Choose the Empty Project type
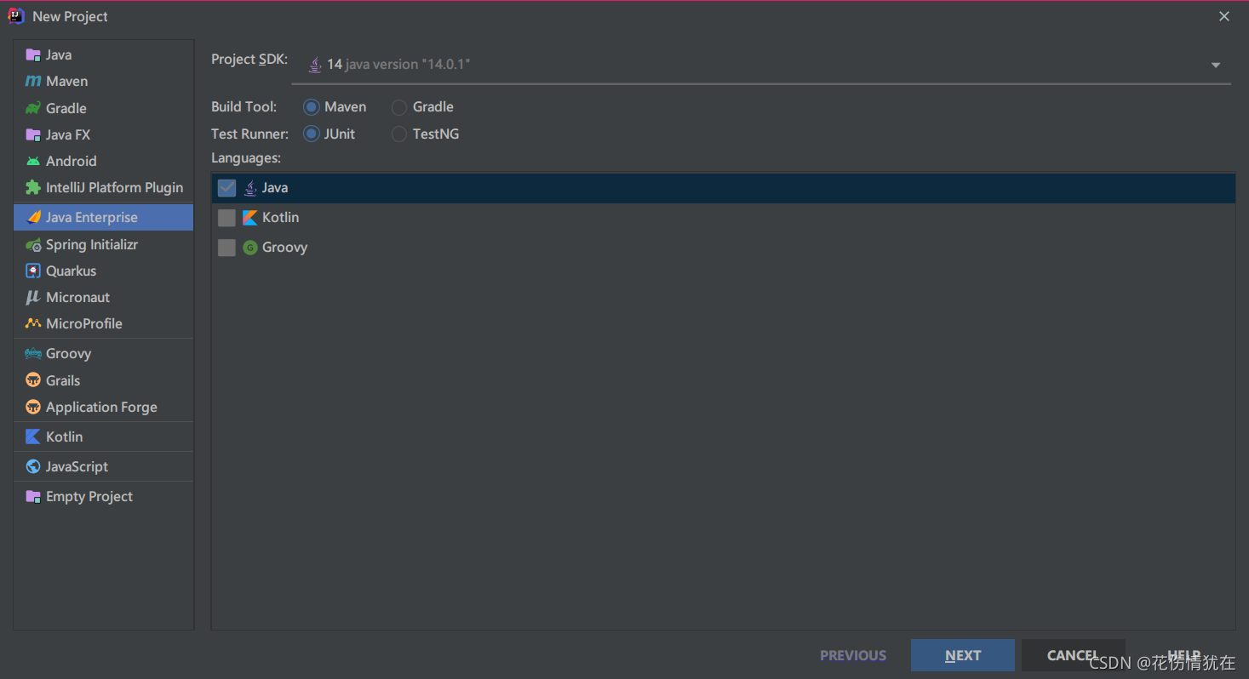Viewport: 1249px width, 679px height. tap(104, 496)
